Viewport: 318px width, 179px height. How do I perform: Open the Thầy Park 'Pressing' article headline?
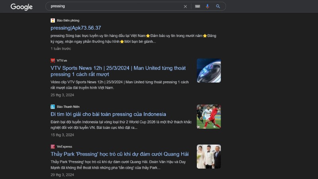[x=120, y=154]
